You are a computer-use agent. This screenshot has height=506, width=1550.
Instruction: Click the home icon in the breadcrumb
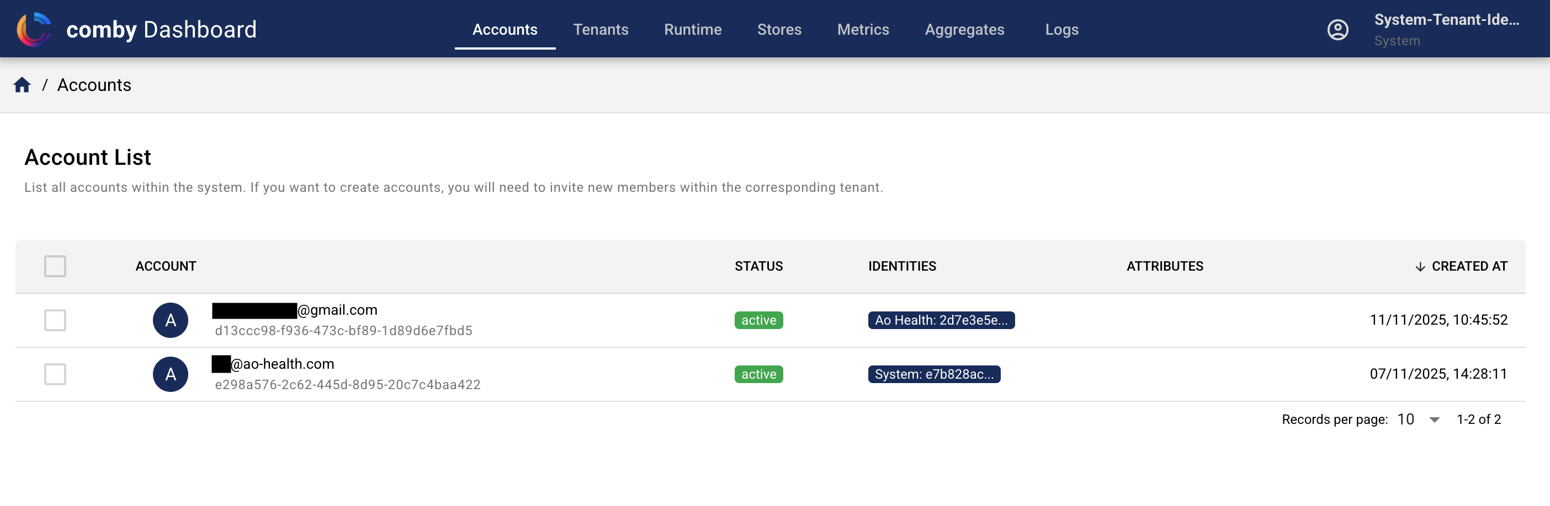coord(22,85)
